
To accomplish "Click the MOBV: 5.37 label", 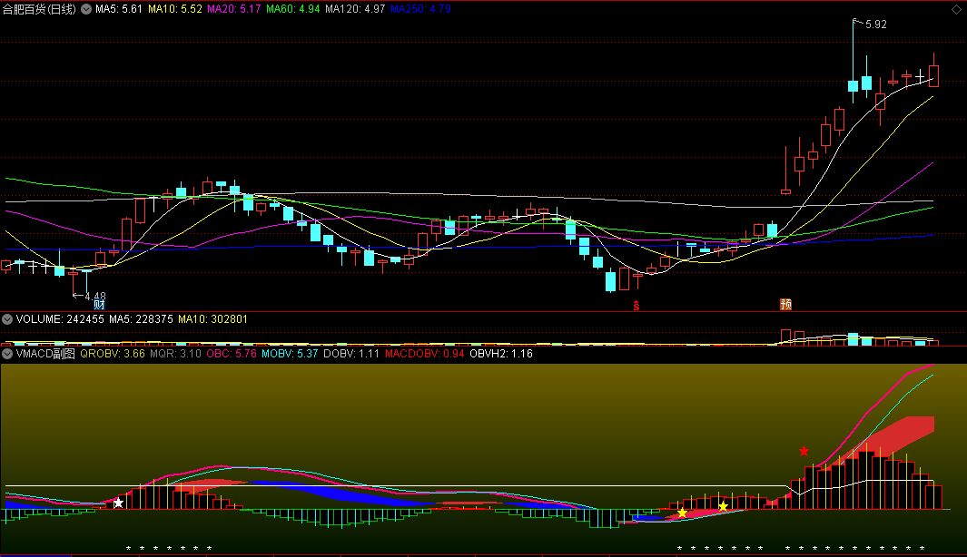I will pyautogui.click(x=290, y=354).
